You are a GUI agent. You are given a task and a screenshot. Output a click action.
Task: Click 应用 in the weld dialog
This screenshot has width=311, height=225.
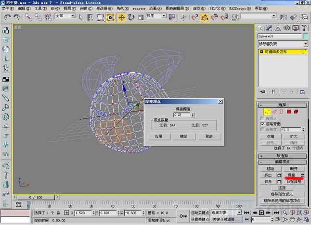(159, 137)
